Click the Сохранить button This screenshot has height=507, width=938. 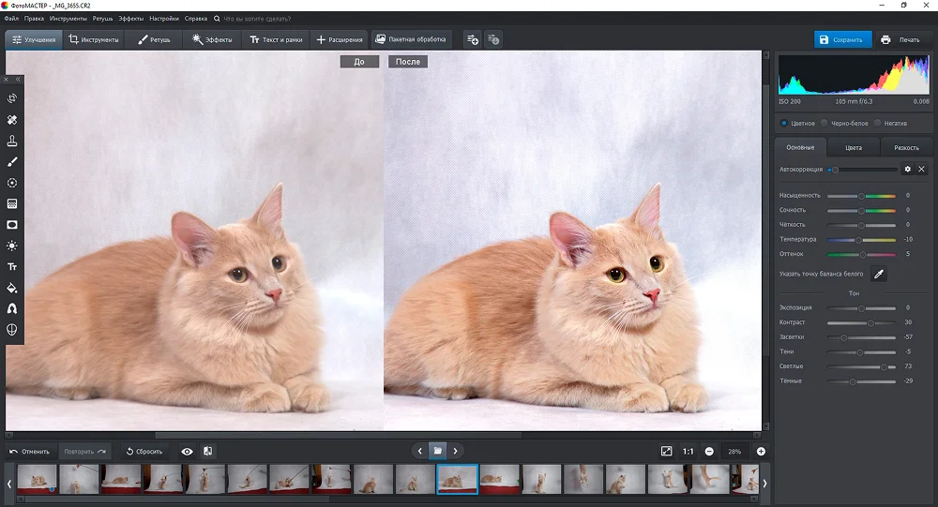[x=841, y=39]
